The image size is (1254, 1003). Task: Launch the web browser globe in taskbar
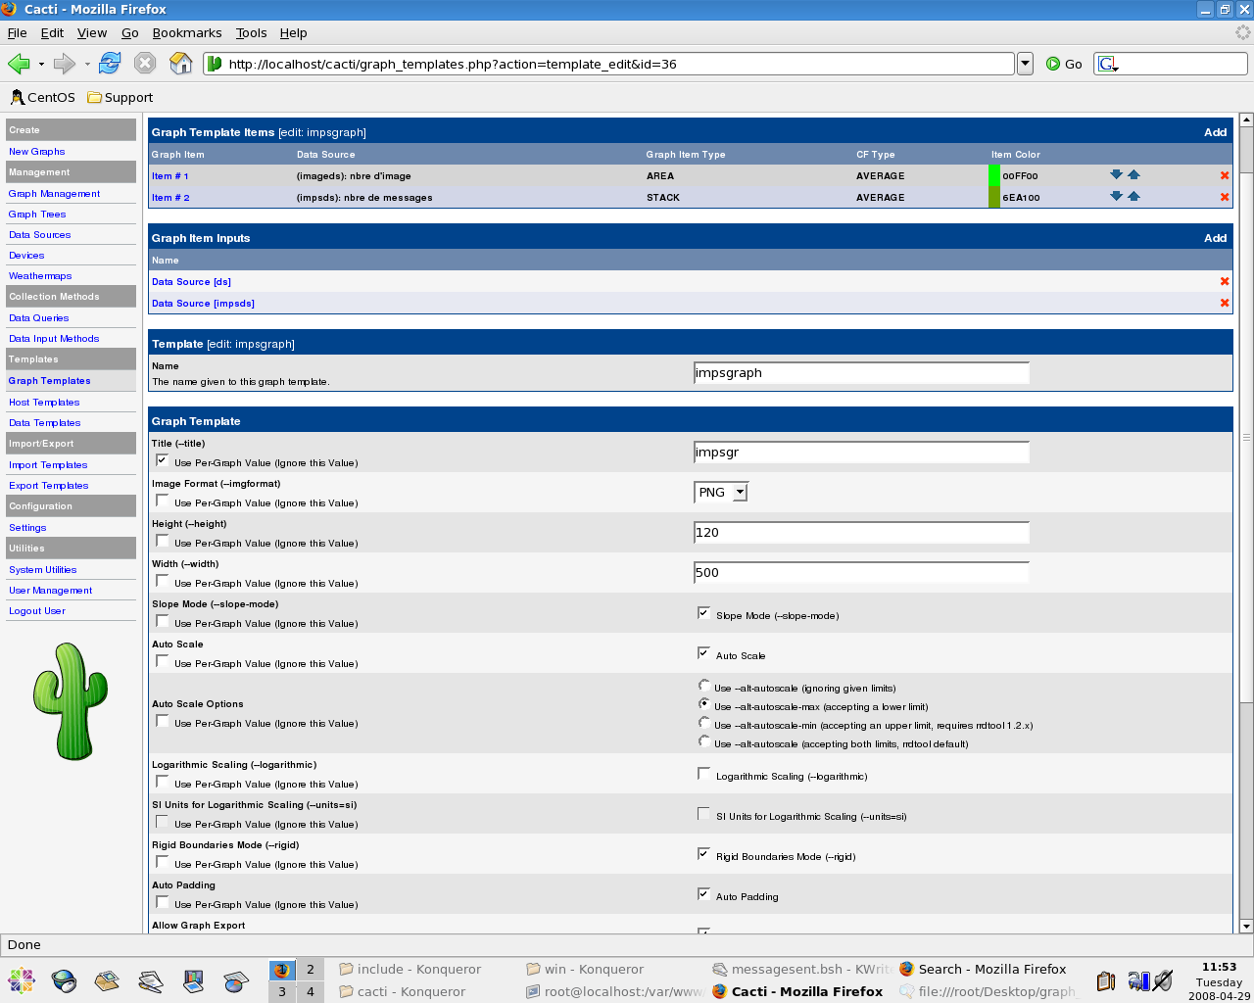point(64,980)
